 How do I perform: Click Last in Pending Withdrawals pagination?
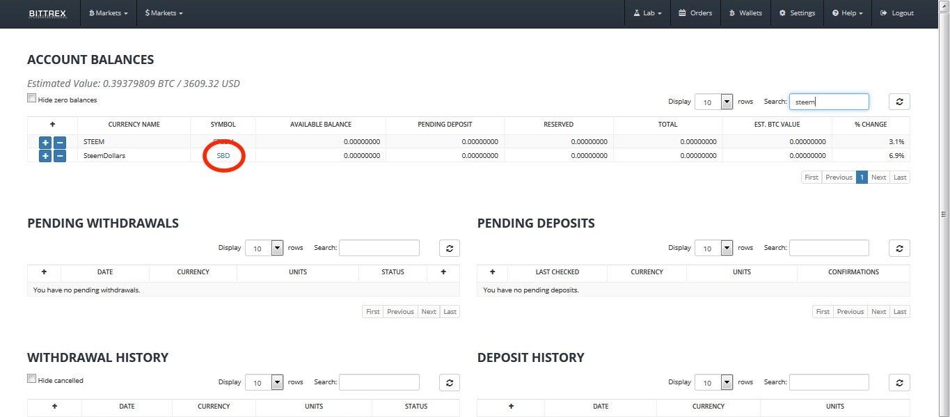point(450,311)
